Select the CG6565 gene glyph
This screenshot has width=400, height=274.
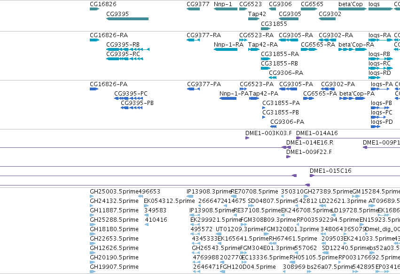309,9
